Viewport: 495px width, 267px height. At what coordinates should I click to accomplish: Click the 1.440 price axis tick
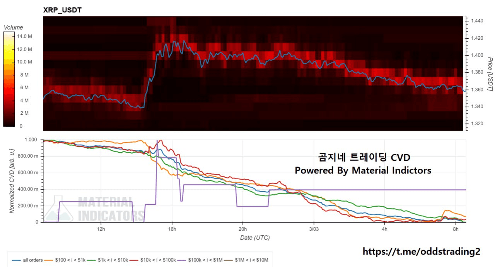pos(478,21)
